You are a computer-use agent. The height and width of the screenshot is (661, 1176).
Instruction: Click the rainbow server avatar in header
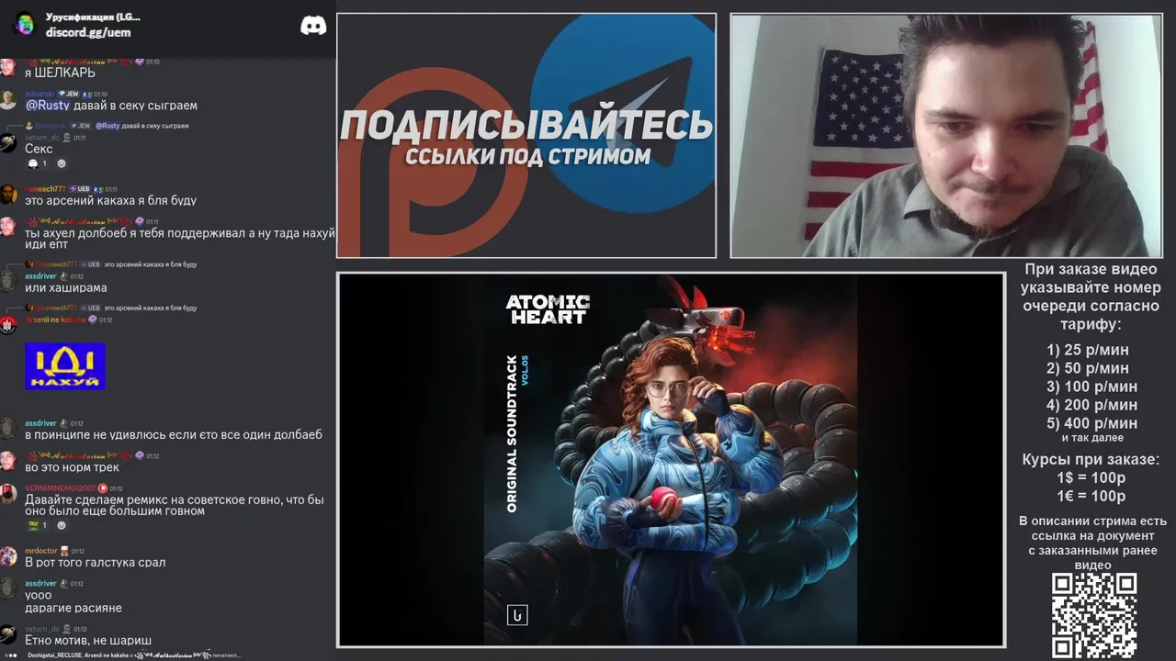[x=25, y=25]
